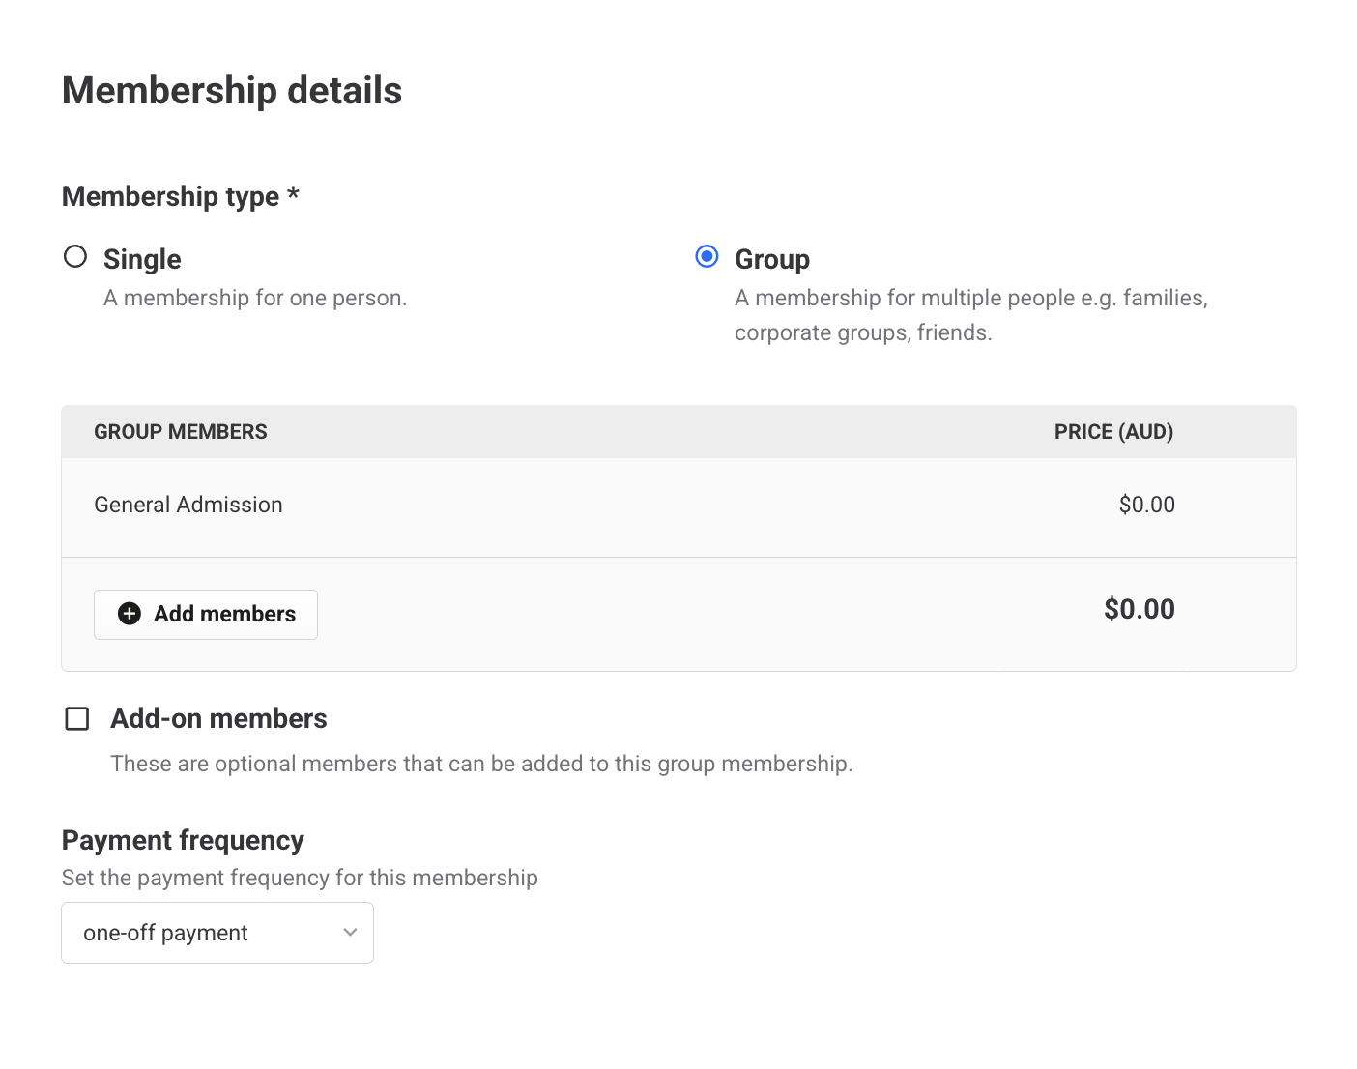Click the Single option label text
1357x1069 pixels.
coord(142,259)
